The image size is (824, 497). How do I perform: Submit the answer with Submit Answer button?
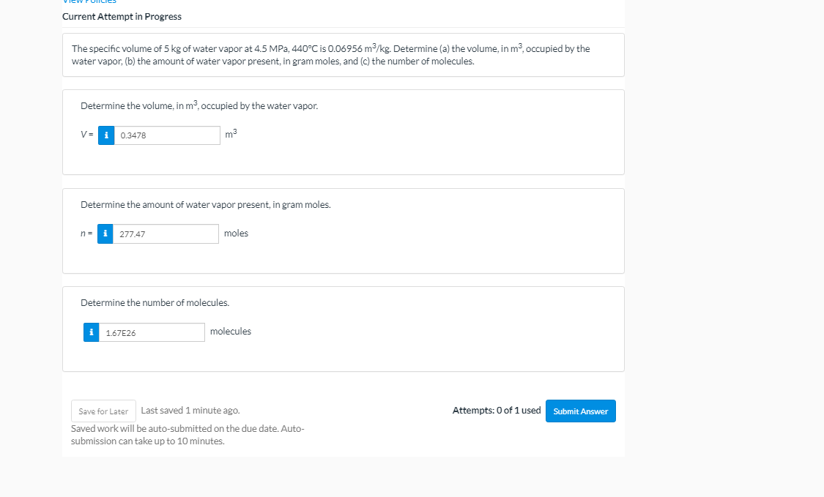click(580, 411)
